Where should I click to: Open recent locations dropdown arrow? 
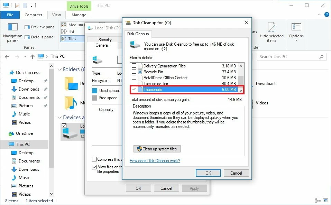click(x=25, y=57)
